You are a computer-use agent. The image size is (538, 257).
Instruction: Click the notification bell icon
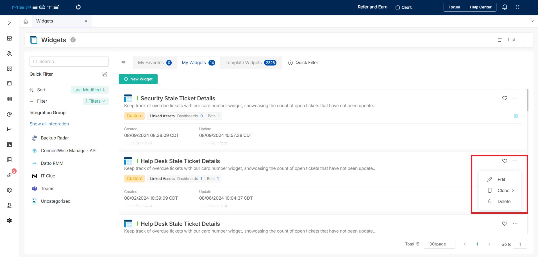505,7
